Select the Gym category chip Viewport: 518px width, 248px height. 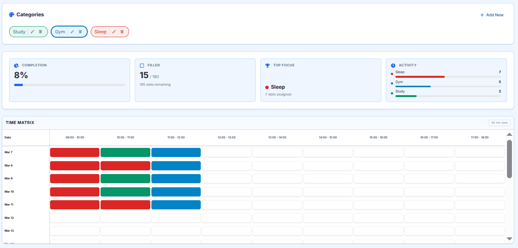[x=60, y=32]
